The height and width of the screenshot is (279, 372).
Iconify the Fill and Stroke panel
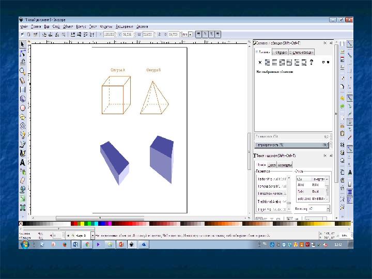coord(325,43)
